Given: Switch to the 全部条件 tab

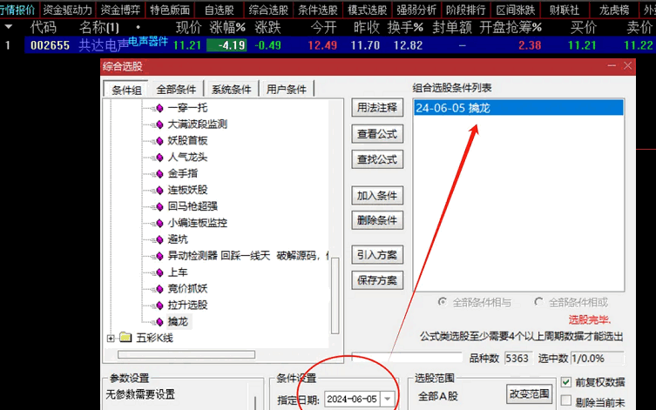Looking at the screenshot, I should [x=176, y=89].
